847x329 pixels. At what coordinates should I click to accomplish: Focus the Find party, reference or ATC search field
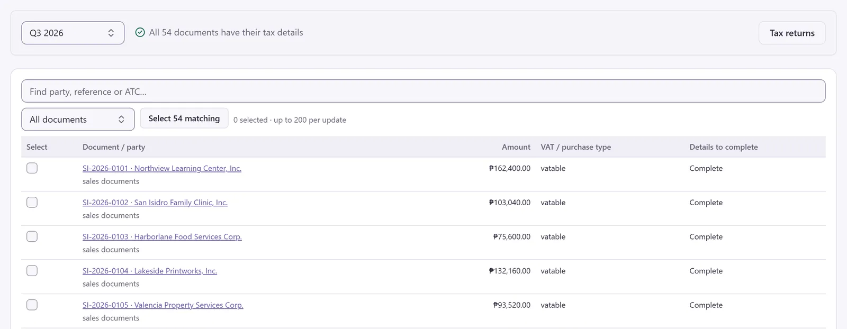[x=424, y=91]
